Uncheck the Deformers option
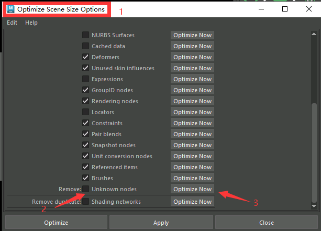Screen dimensions: 321x231 point(85,57)
